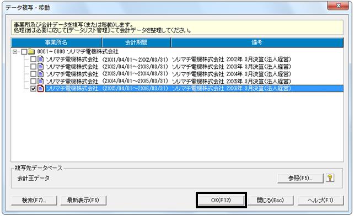
Task: Uncheck the 2XX5/04/01～2XX6/03/31 data checkbox
Action: click(x=34, y=89)
